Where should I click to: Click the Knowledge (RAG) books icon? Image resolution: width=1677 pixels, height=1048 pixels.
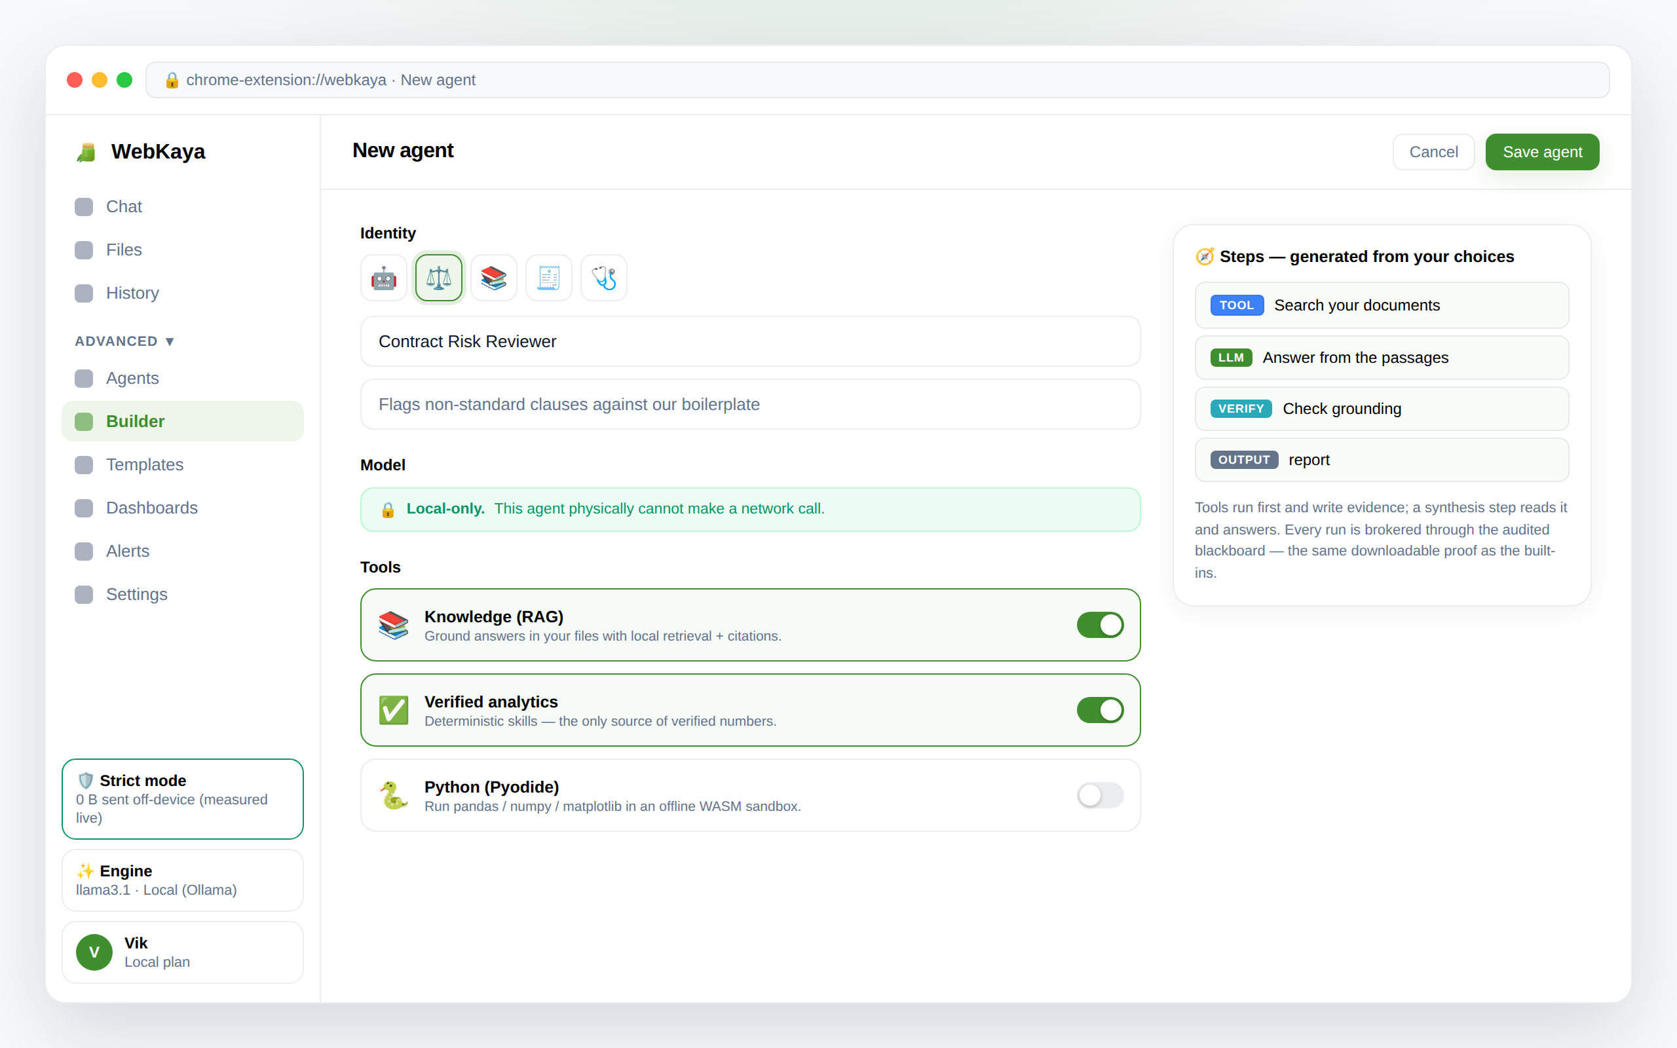[394, 625]
